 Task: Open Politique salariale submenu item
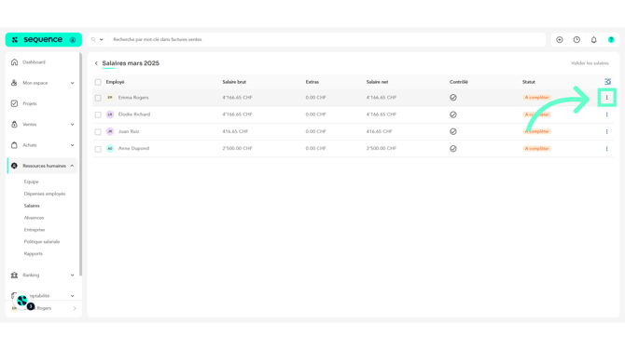point(42,241)
